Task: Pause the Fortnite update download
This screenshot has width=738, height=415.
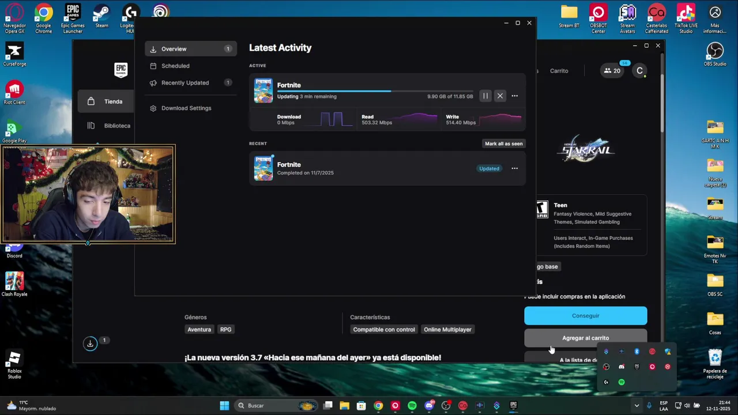Action: coord(485,96)
